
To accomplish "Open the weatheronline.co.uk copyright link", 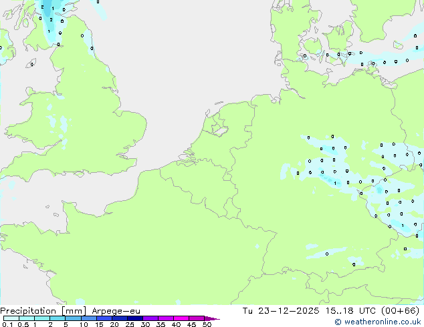I will point(378,322).
